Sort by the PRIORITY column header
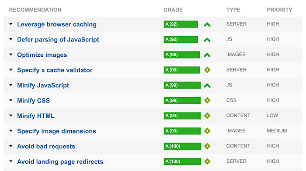This screenshot has height=171, width=306. [x=279, y=10]
